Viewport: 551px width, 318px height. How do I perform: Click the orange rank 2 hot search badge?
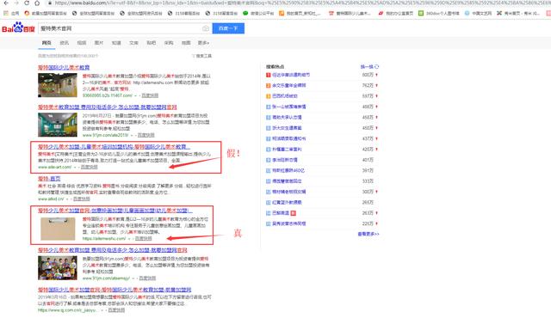point(268,86)
